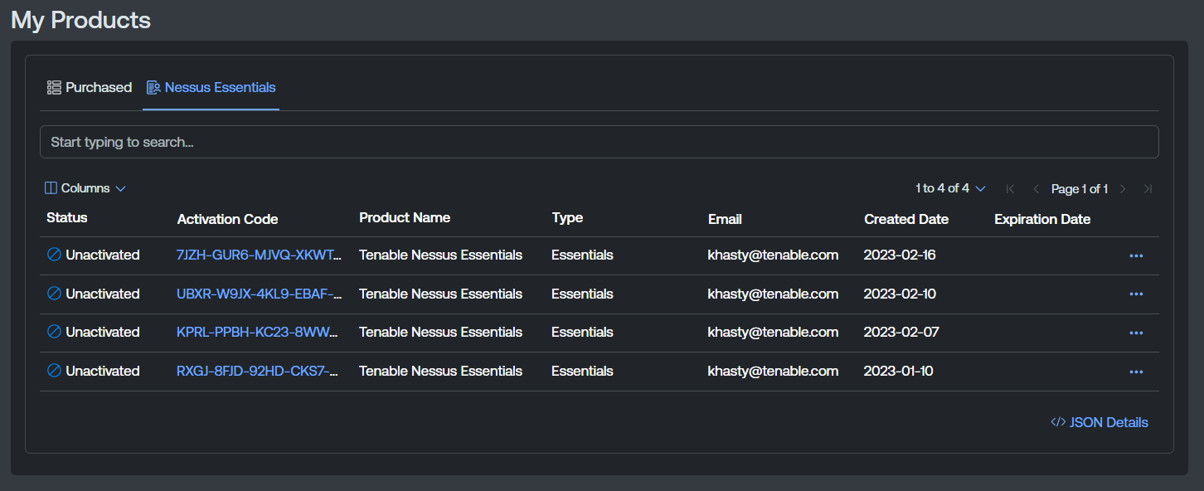Open activation code KPRL-PPBH-KC23-8WW link

[x=258, y=332]
